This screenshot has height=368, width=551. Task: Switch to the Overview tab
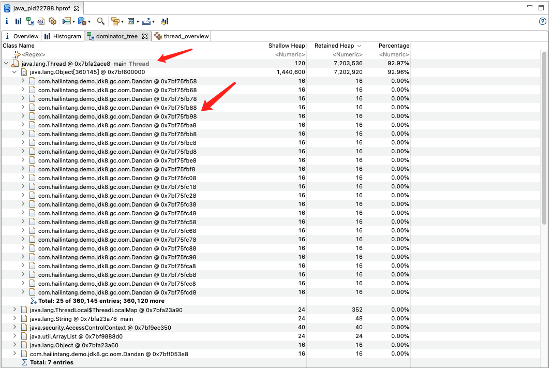tap(21, 36)
